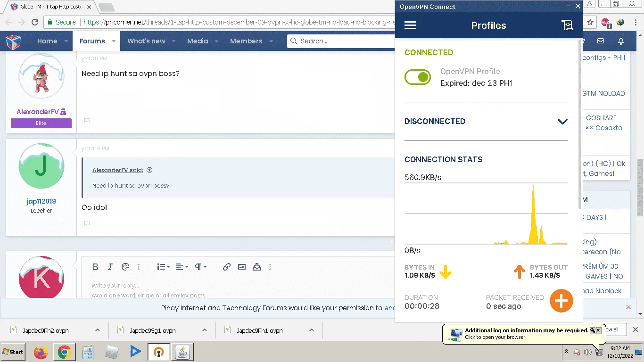Viewport: 644px width, 362px height.
Task: Click the insert image icon
Action: click(242, 267)
